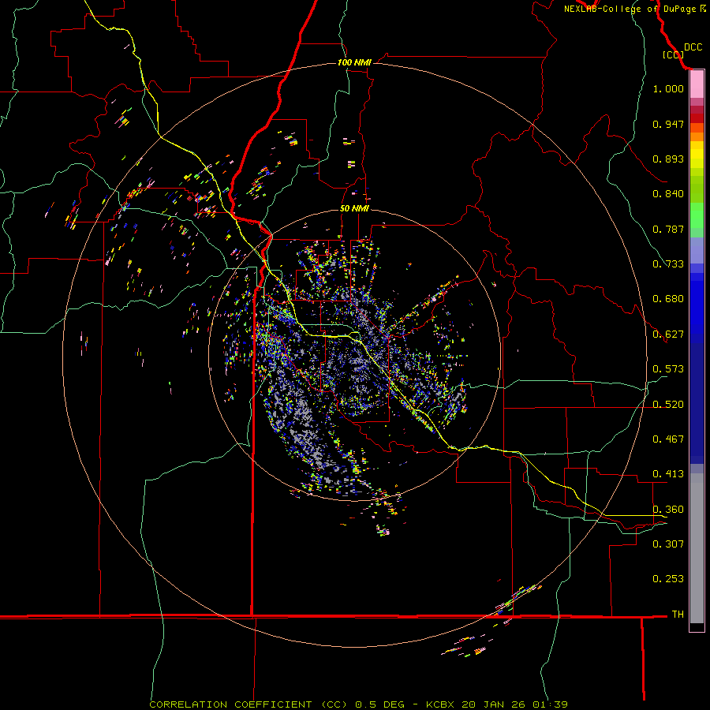The image size is (710, 710).
Task: Pick the orange segment of color bar
Action: pyautogui.click(x=697, y=136)
